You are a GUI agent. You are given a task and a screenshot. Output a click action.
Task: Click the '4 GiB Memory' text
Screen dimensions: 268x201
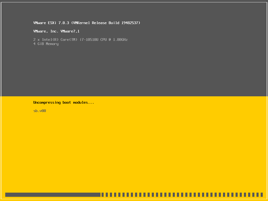tap(46, 44)
